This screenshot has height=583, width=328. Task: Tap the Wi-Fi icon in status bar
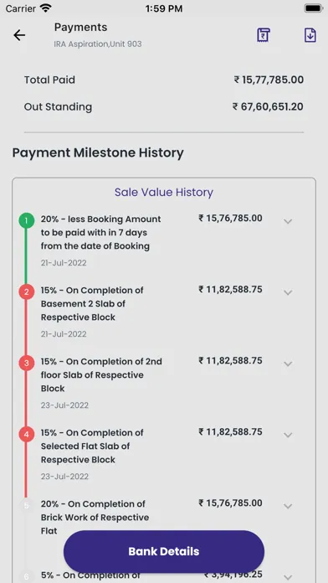click(46, 8)
